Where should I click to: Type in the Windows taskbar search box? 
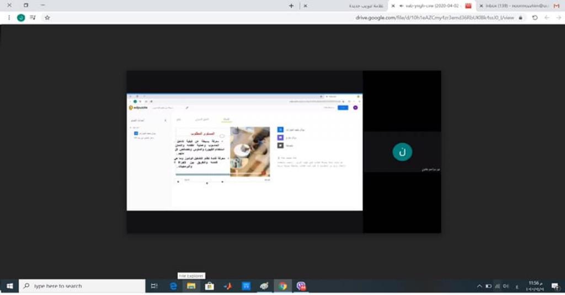(83, 286)
